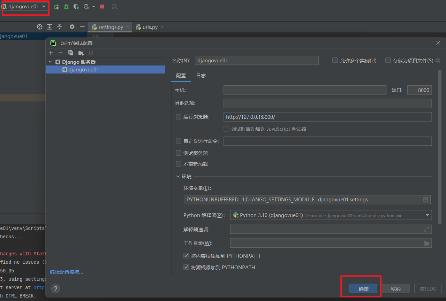
Task: Click the 取消 button
Action: point(395,289)
